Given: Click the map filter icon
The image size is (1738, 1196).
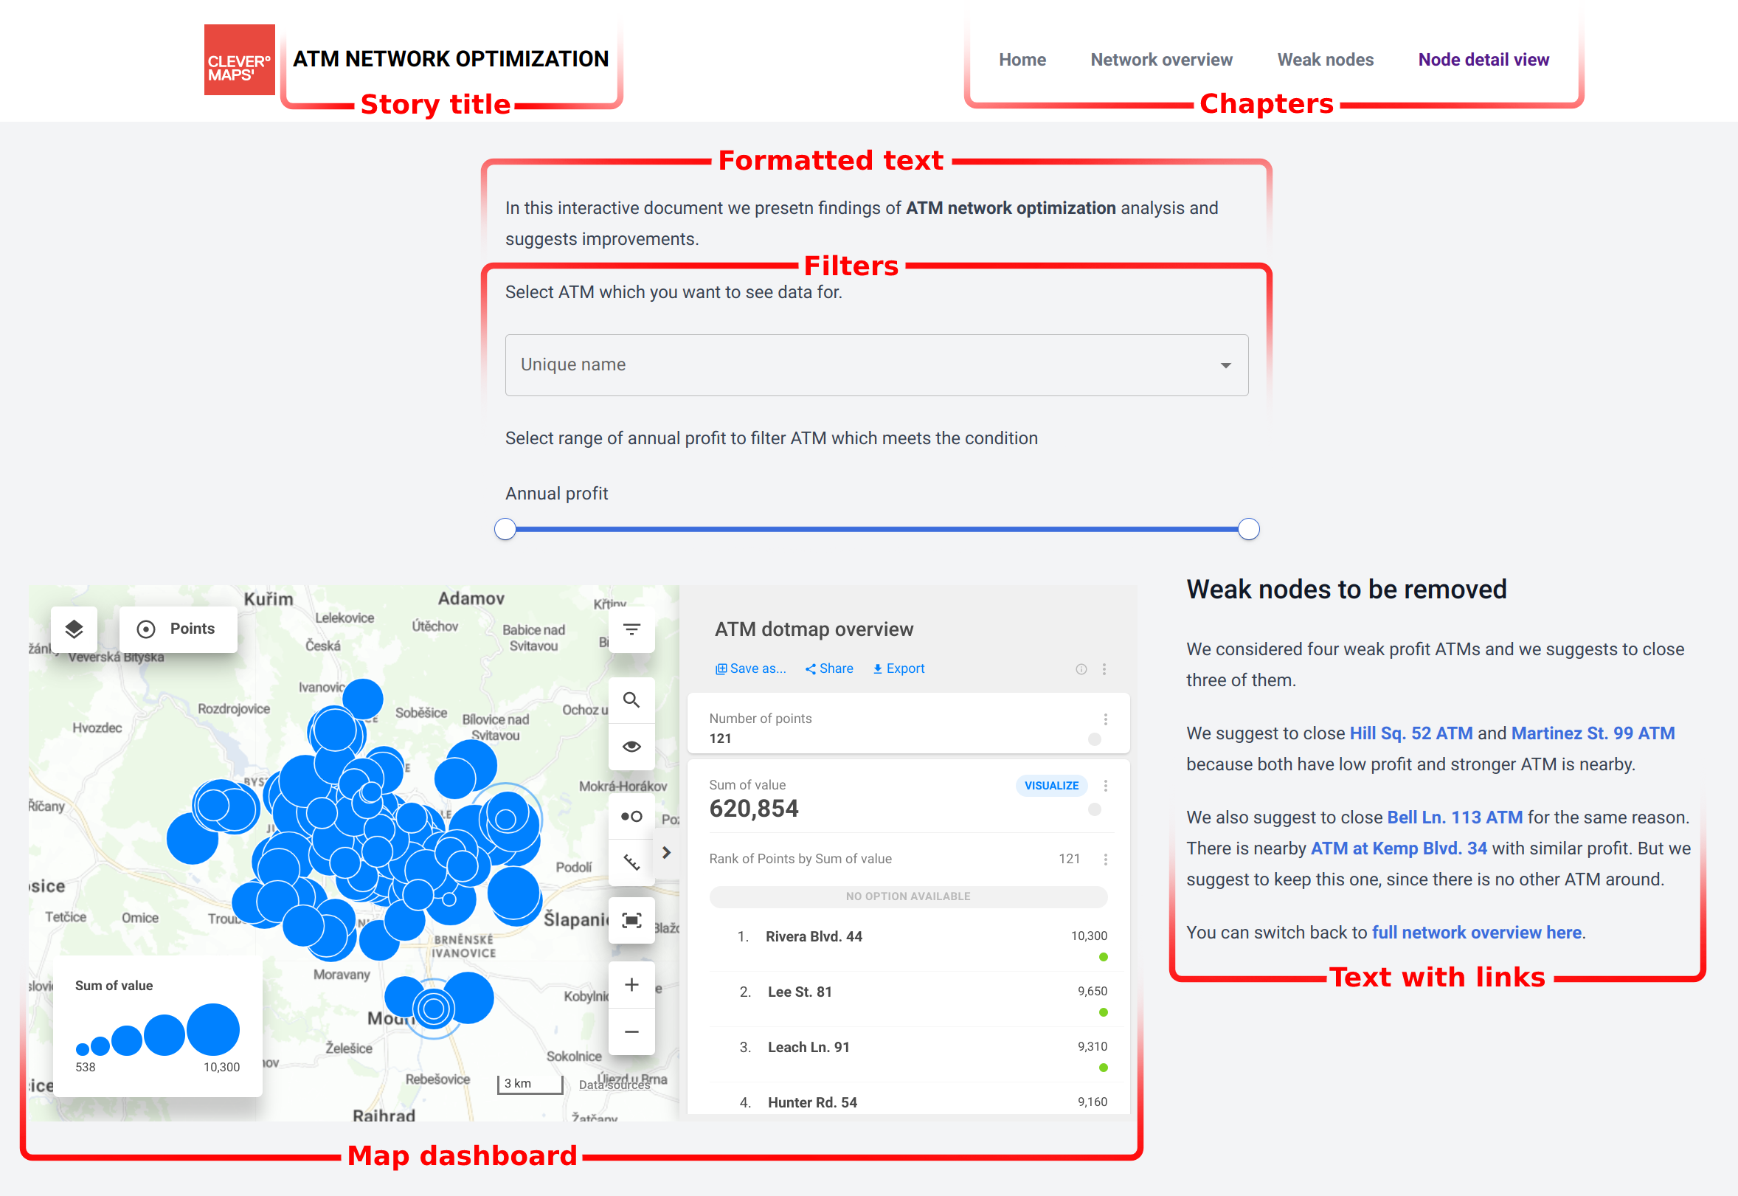Looking at the screenshot, I should (x=631, y=629).
